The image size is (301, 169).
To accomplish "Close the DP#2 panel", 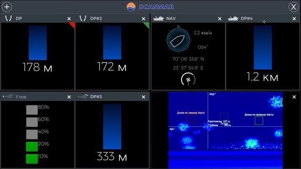I will pyautogui.click(x=143, y=19).
